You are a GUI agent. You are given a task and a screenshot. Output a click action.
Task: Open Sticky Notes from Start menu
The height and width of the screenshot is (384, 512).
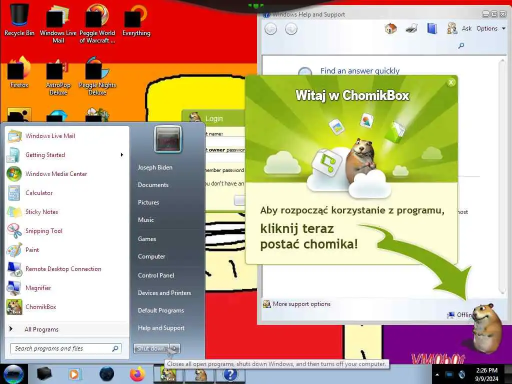pos(67,211)
